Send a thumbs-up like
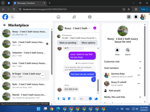 tap(96, 99)
